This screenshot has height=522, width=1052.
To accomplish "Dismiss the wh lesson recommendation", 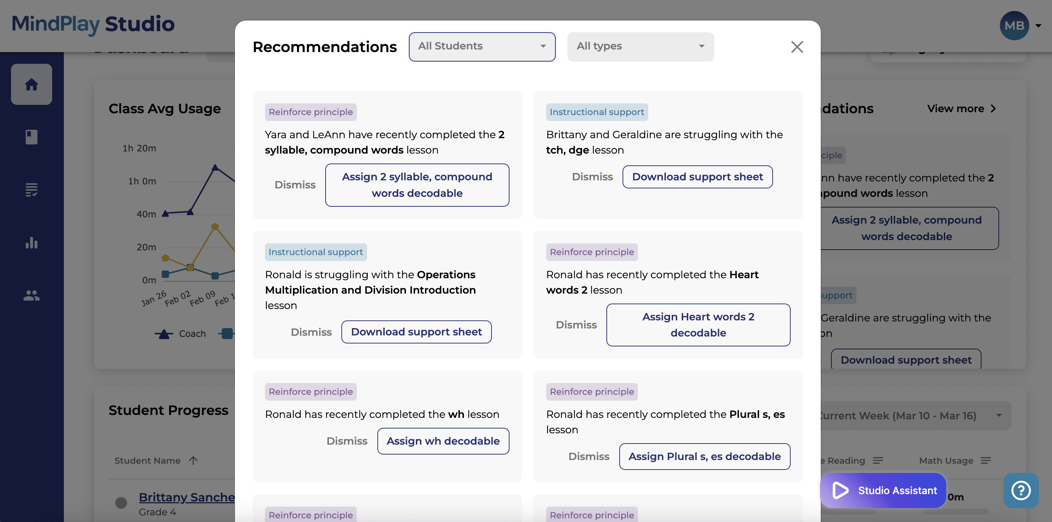I will (x=347, y=441).
